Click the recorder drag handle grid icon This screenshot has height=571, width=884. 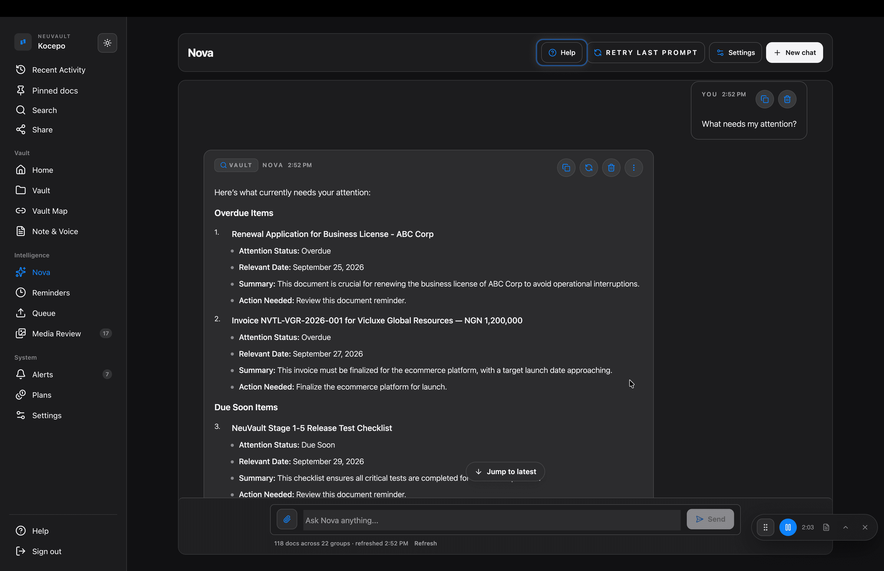[765, 527]
